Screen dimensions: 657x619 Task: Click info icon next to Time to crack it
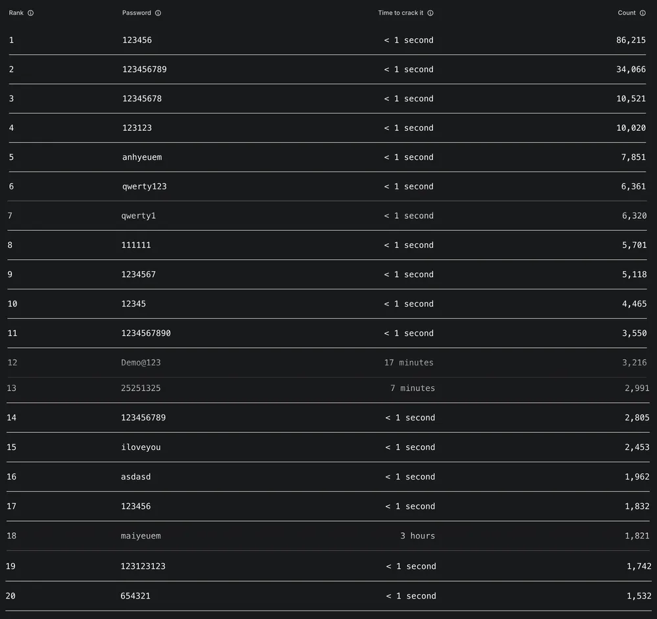pos(430,13)
